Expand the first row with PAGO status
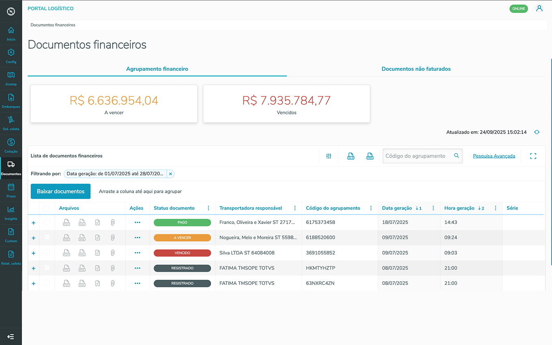552x345 pixels. click(x=34, y=223)
